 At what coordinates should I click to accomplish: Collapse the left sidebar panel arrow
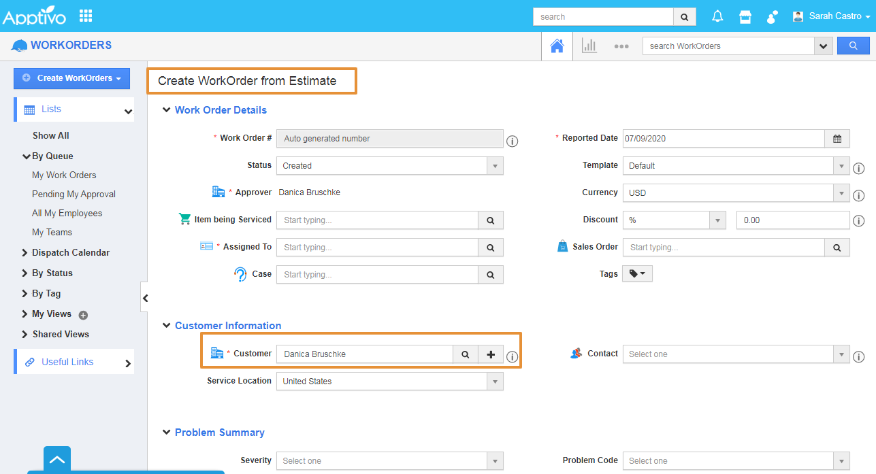click(x=145, y=298)
